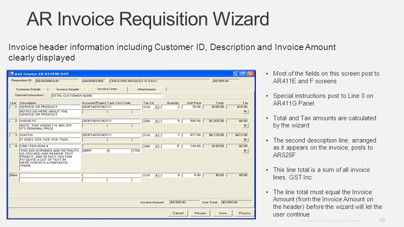
Task: Maximize the Add Invoice window
Action: 244,74
